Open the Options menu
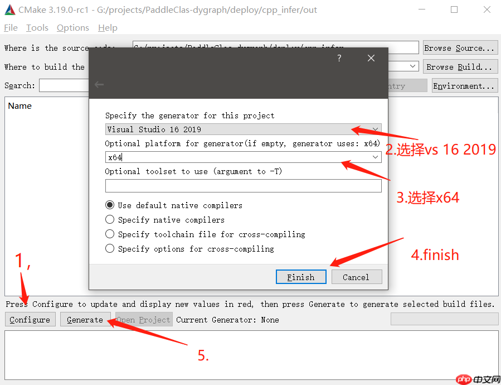 click(73, 27)
